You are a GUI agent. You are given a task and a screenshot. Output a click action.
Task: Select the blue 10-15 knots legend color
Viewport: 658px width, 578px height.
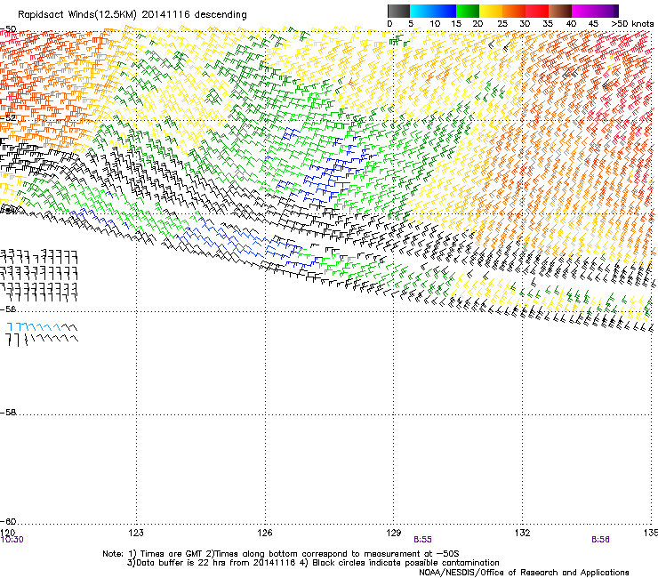coord(445,11)
